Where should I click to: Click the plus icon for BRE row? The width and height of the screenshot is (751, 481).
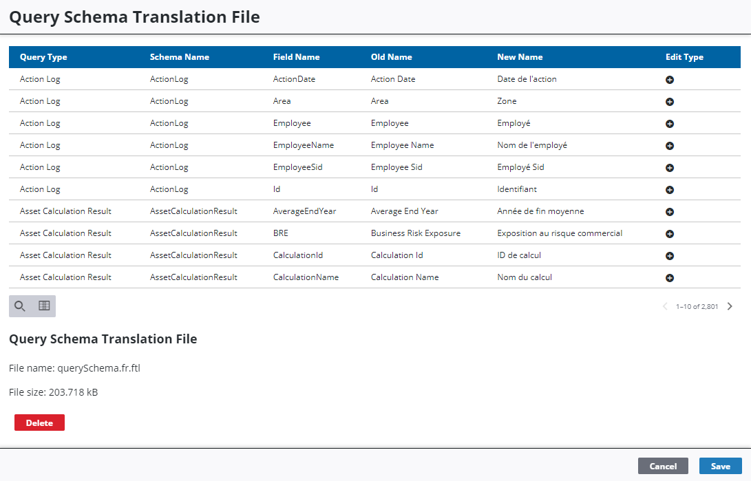[x=669, y=234]
